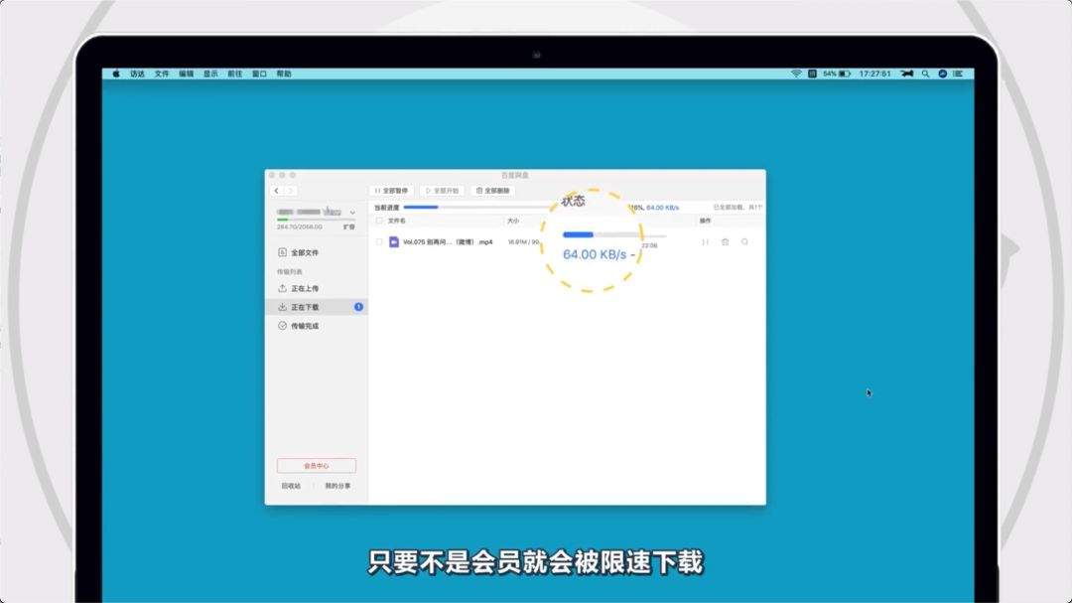The height and width of the screenshot is (603, 1072).
Task: Click 全部删除 delete-all button
Action: [x=493, y=191]
